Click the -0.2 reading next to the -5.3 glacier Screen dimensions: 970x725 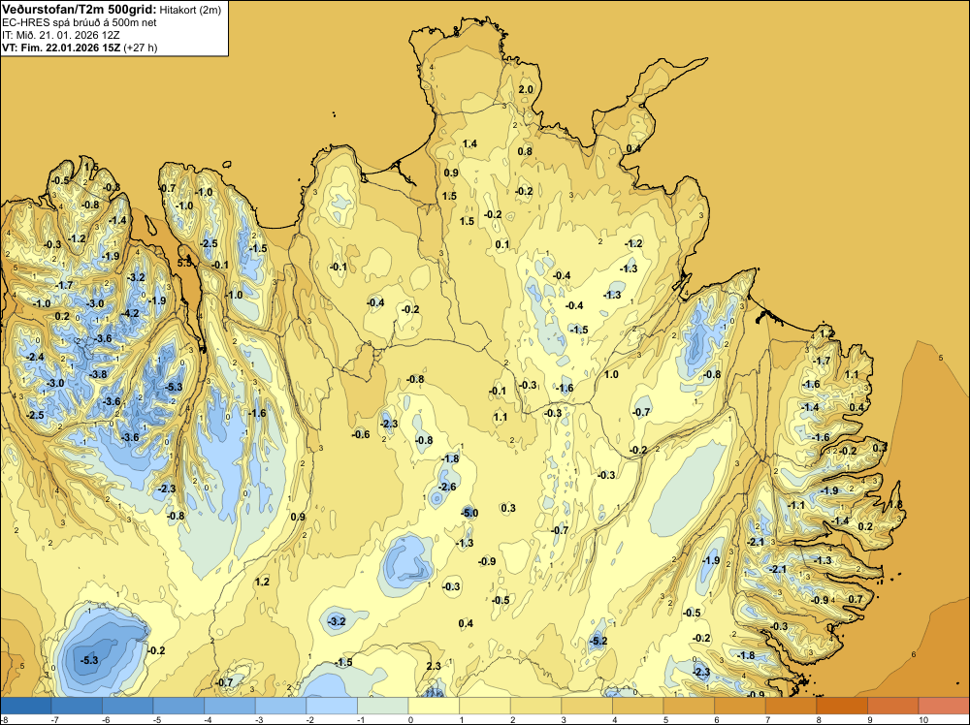[156, 650]
